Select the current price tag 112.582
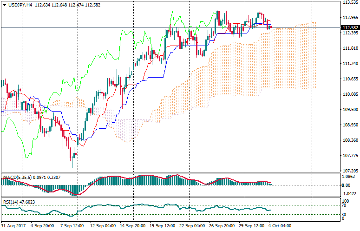The width and height of the screenshot is (360, 231). [x=349, y=28]
